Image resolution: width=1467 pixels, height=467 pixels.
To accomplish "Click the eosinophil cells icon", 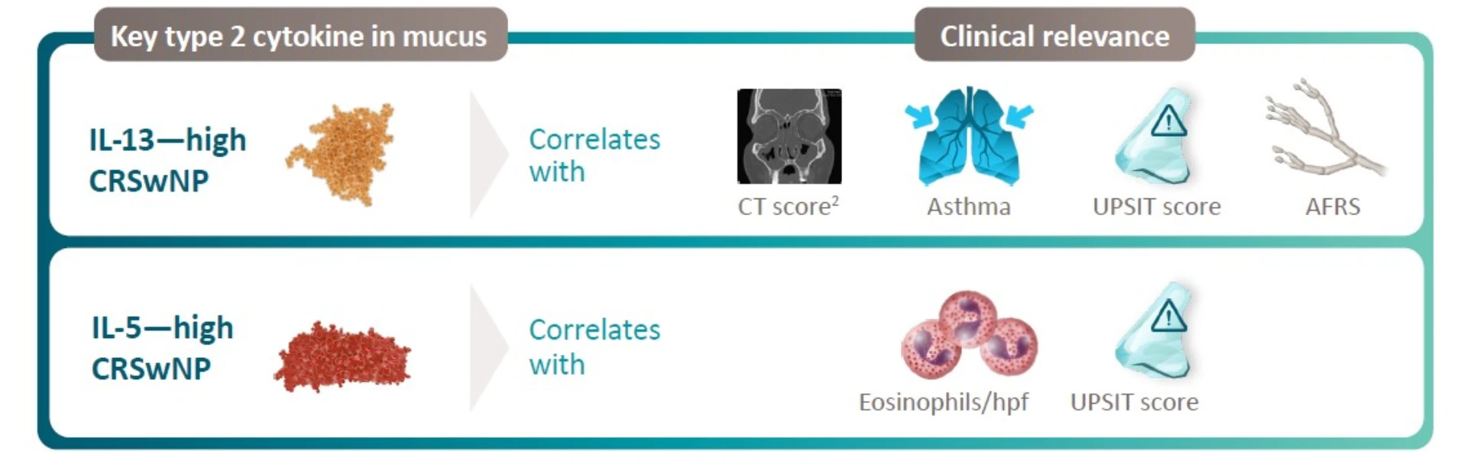I will 969,334.
